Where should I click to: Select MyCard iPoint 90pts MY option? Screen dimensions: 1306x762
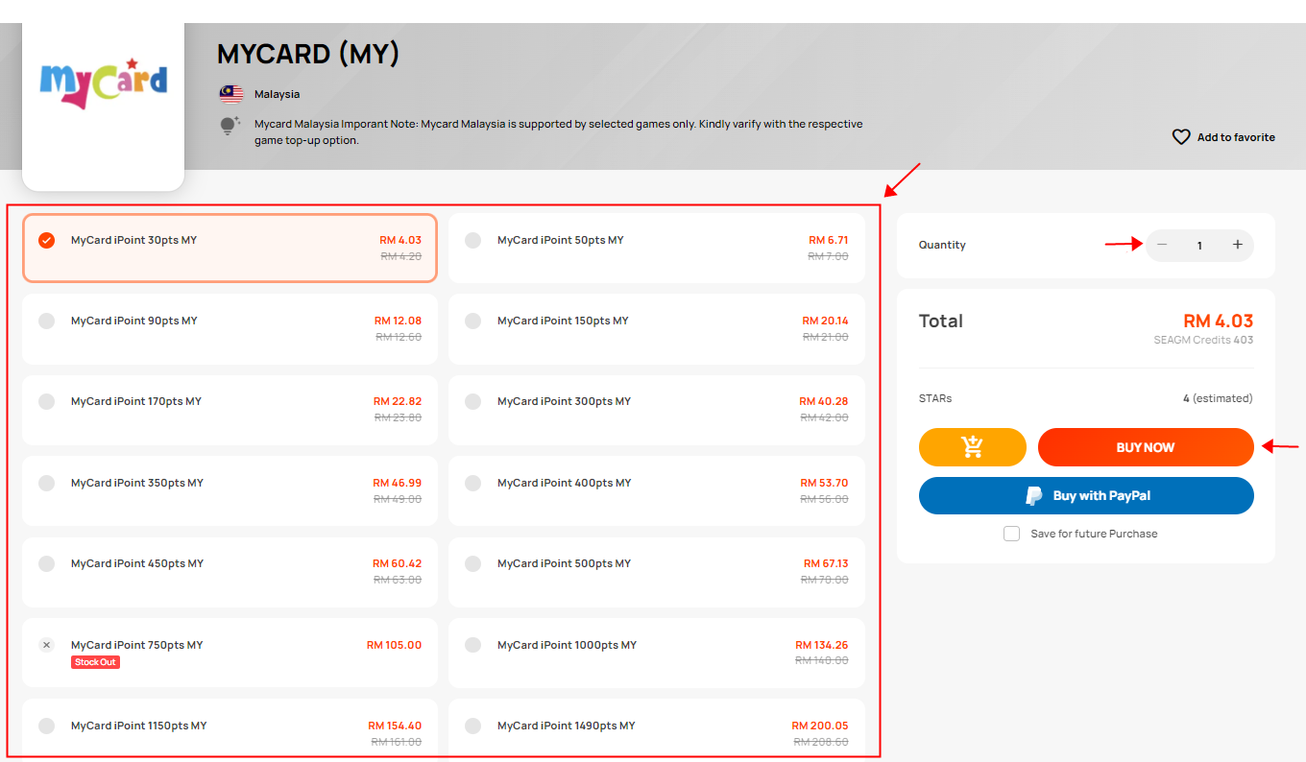coord(230,328)
